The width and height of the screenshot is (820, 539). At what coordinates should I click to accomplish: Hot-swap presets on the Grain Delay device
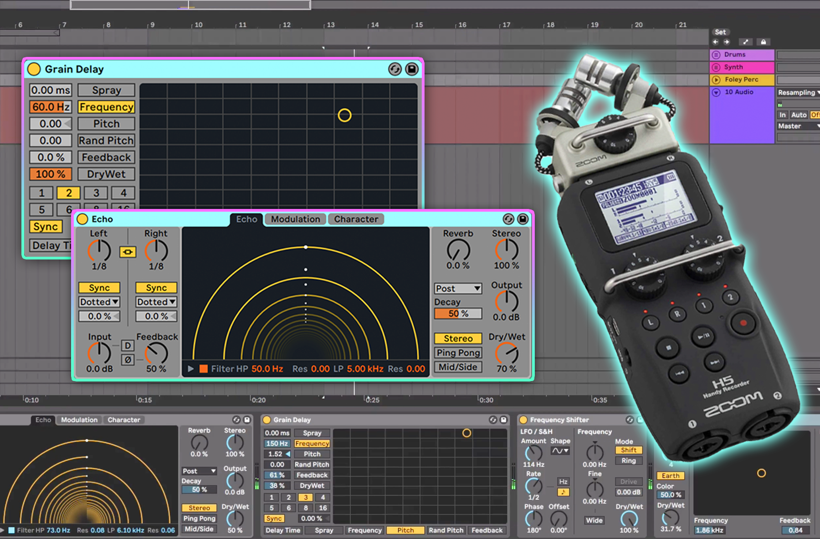(x=395, y=69)
